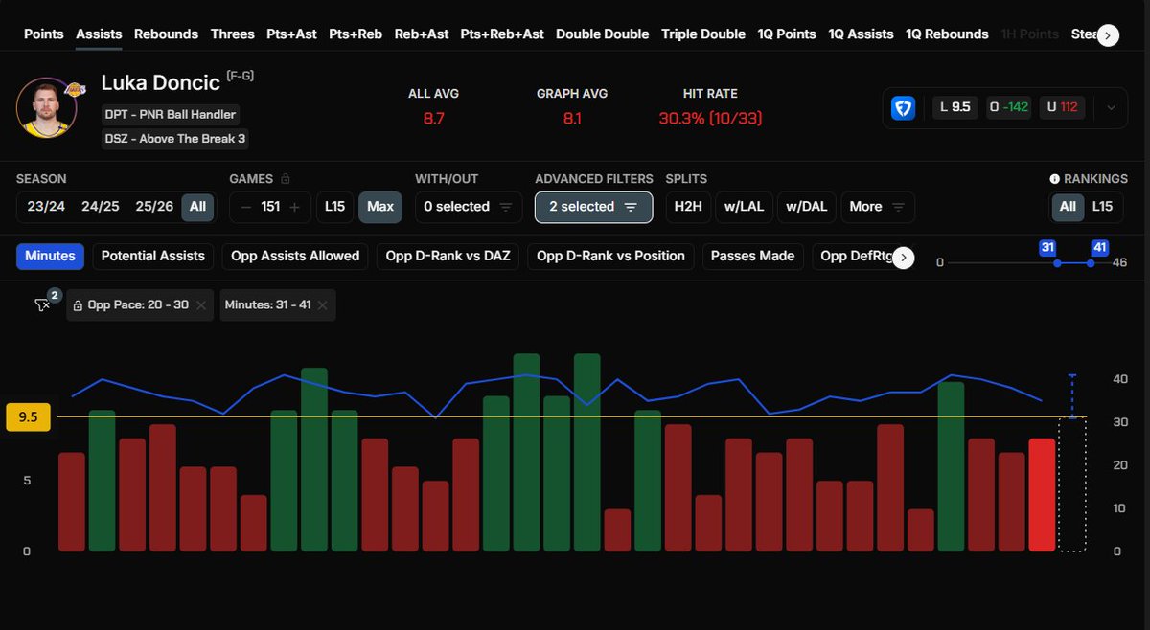This screenshot has width=1150, height=630.
Task: Toggle the L15 rankings option
Action: coord(1105,207)
